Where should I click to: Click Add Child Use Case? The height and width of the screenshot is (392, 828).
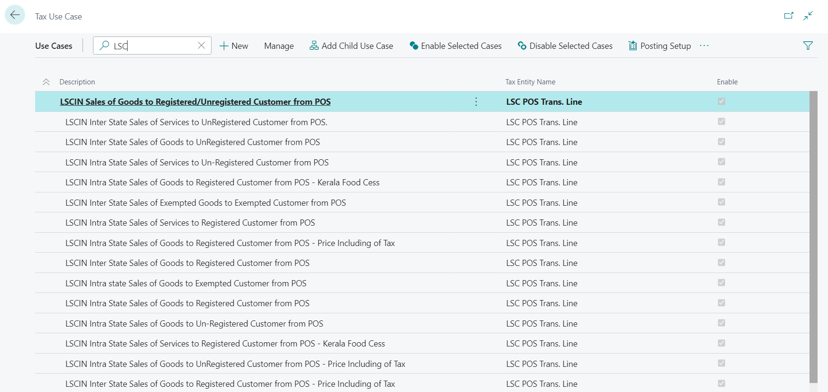[351, 46]
